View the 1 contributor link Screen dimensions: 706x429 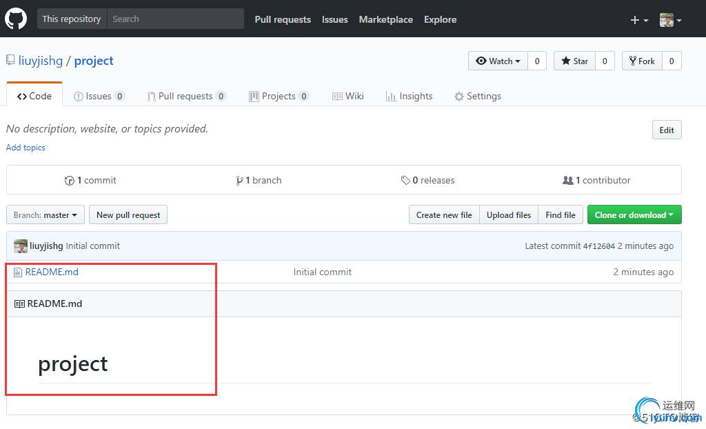596,180
